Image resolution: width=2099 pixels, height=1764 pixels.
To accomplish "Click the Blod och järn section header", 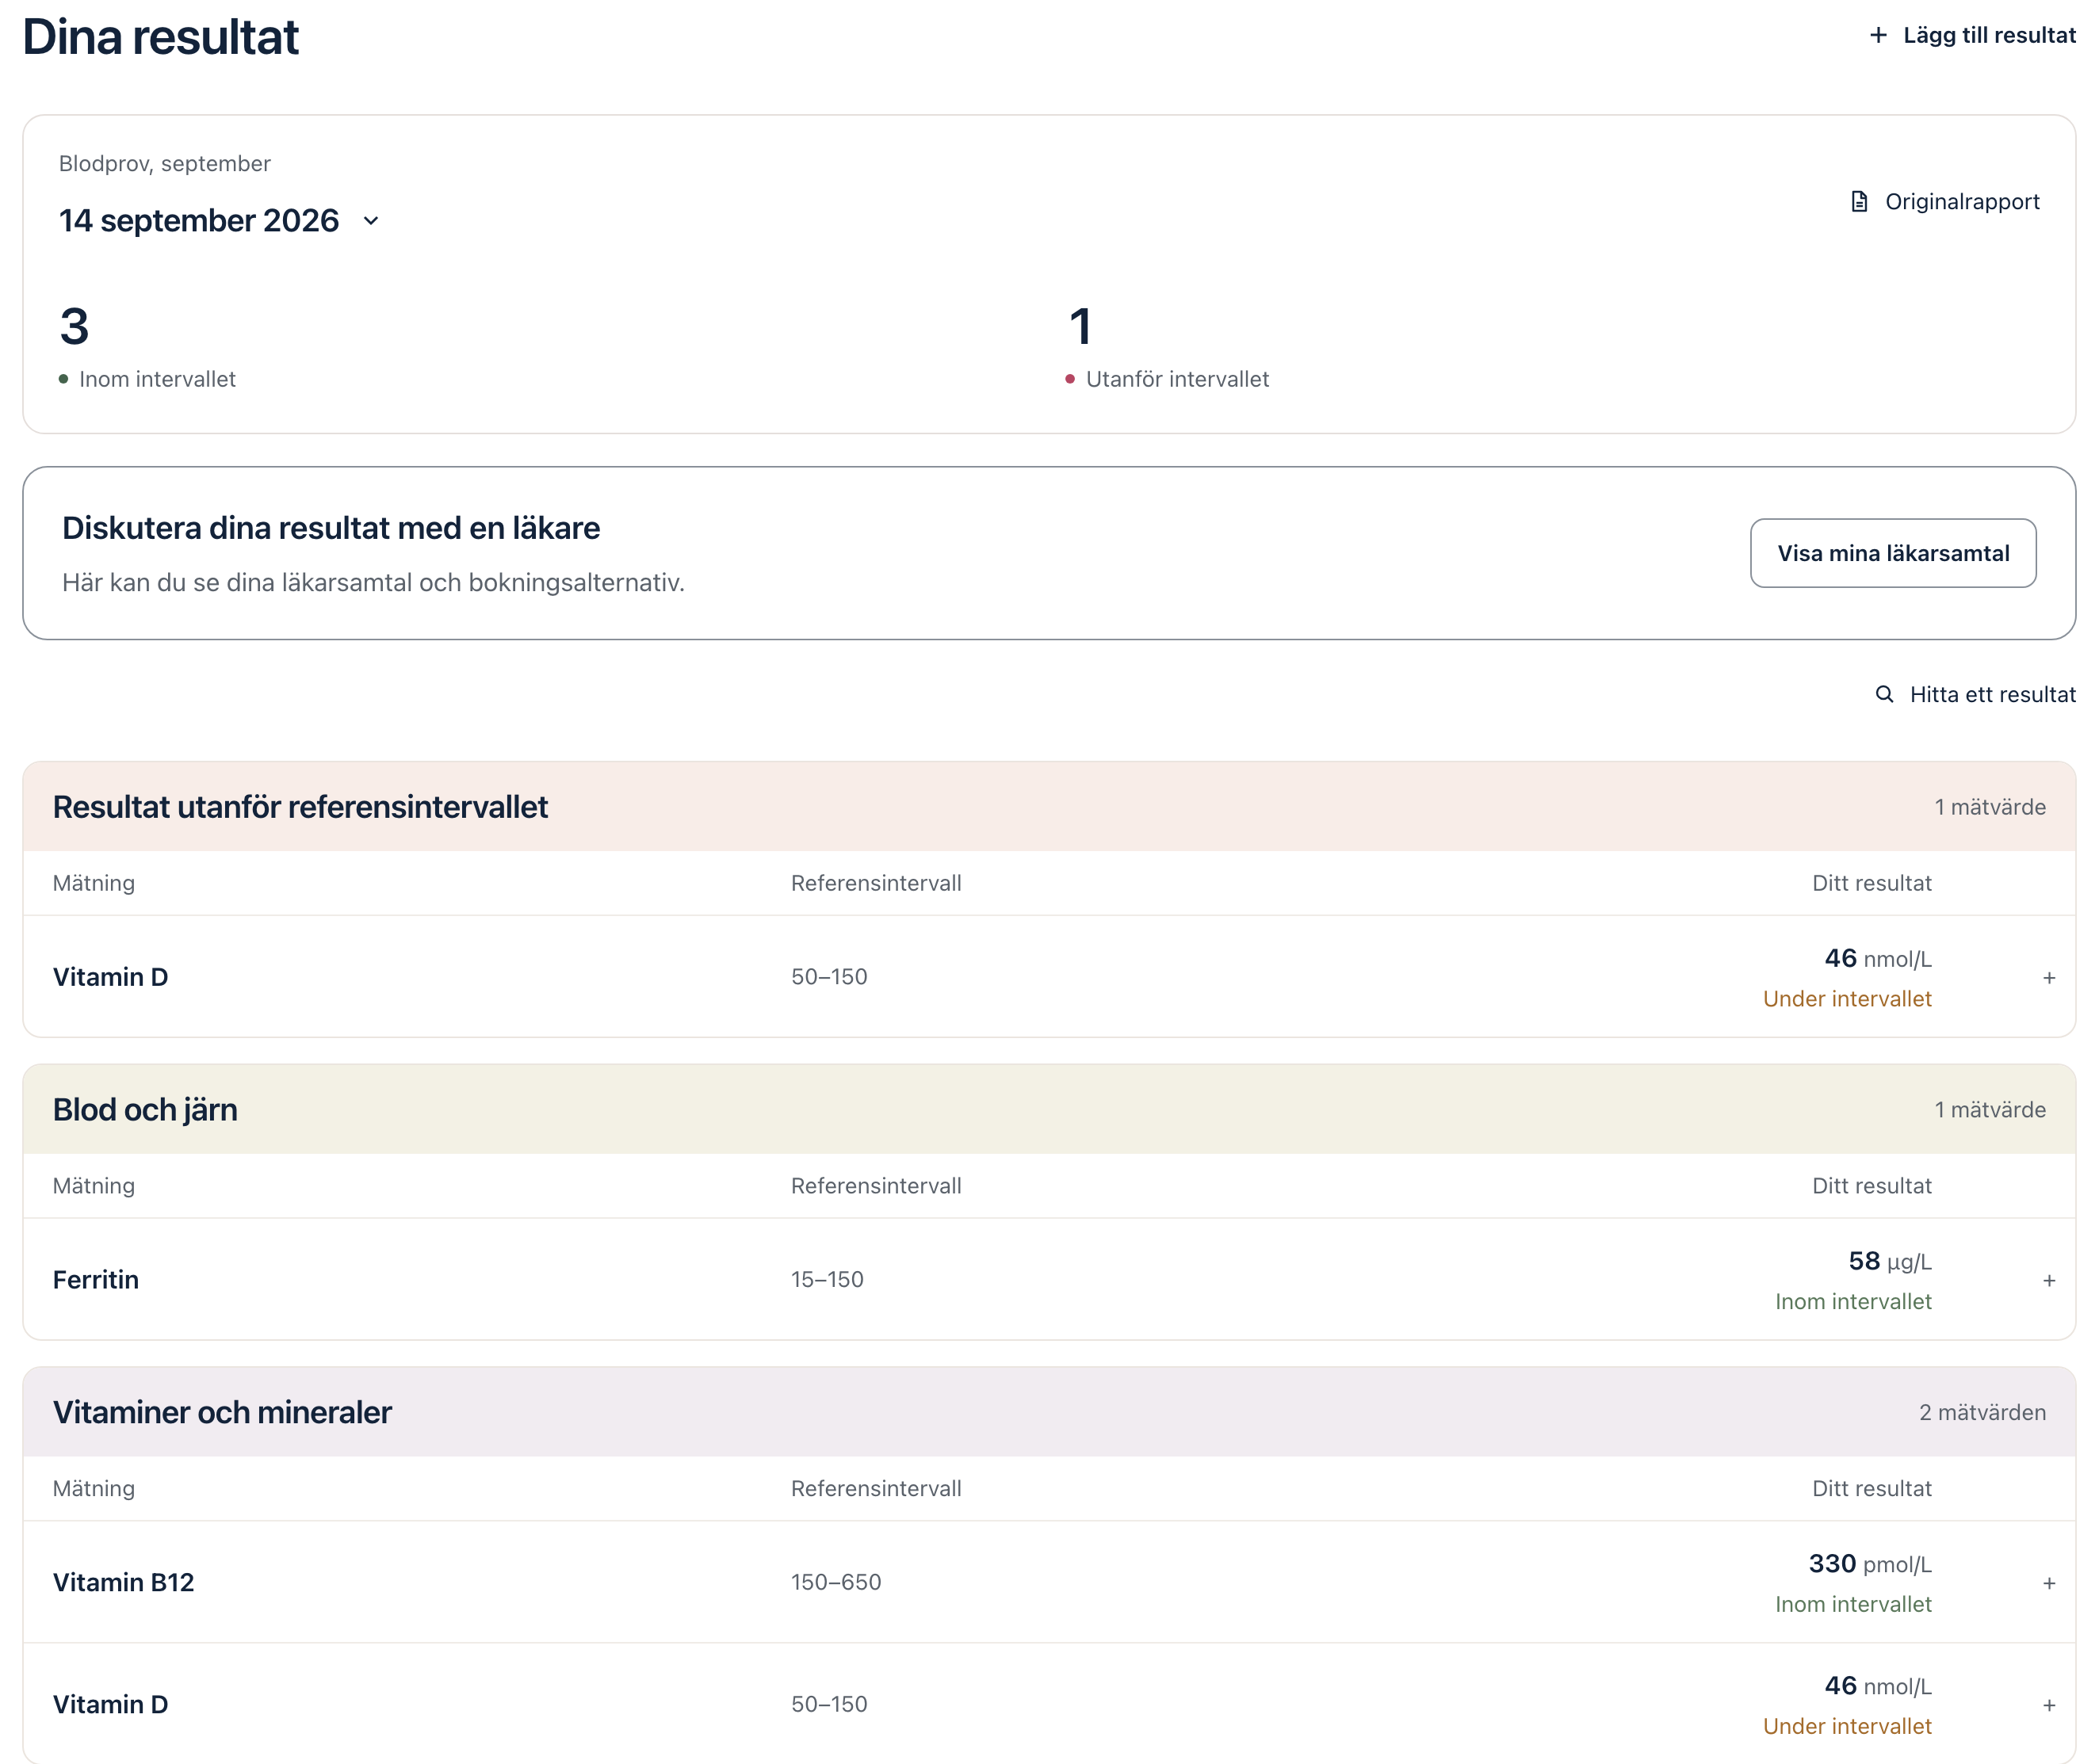I will coord(1049,1110).
